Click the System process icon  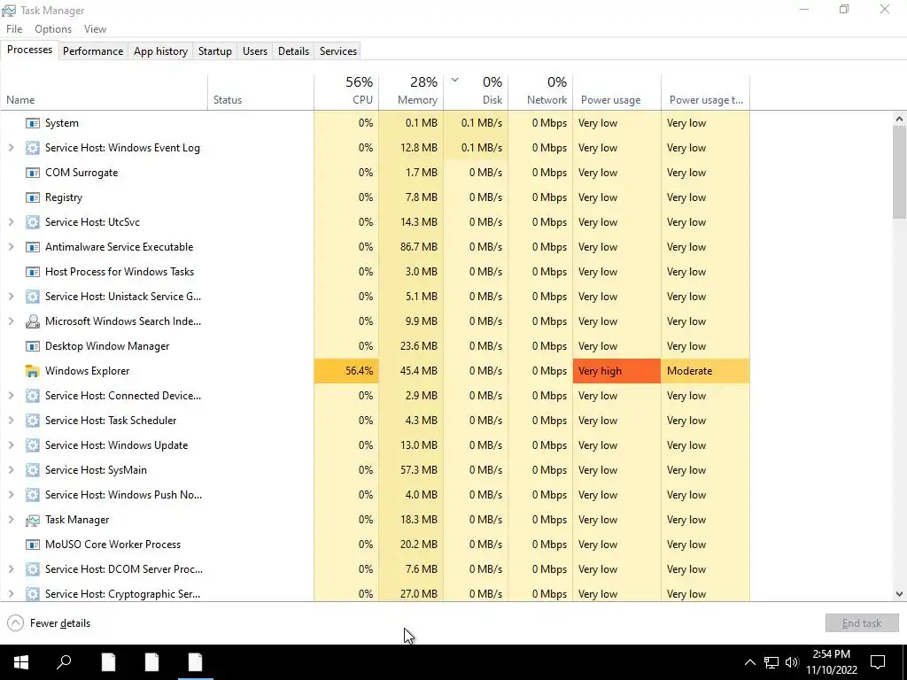click(x=33, y=123)
